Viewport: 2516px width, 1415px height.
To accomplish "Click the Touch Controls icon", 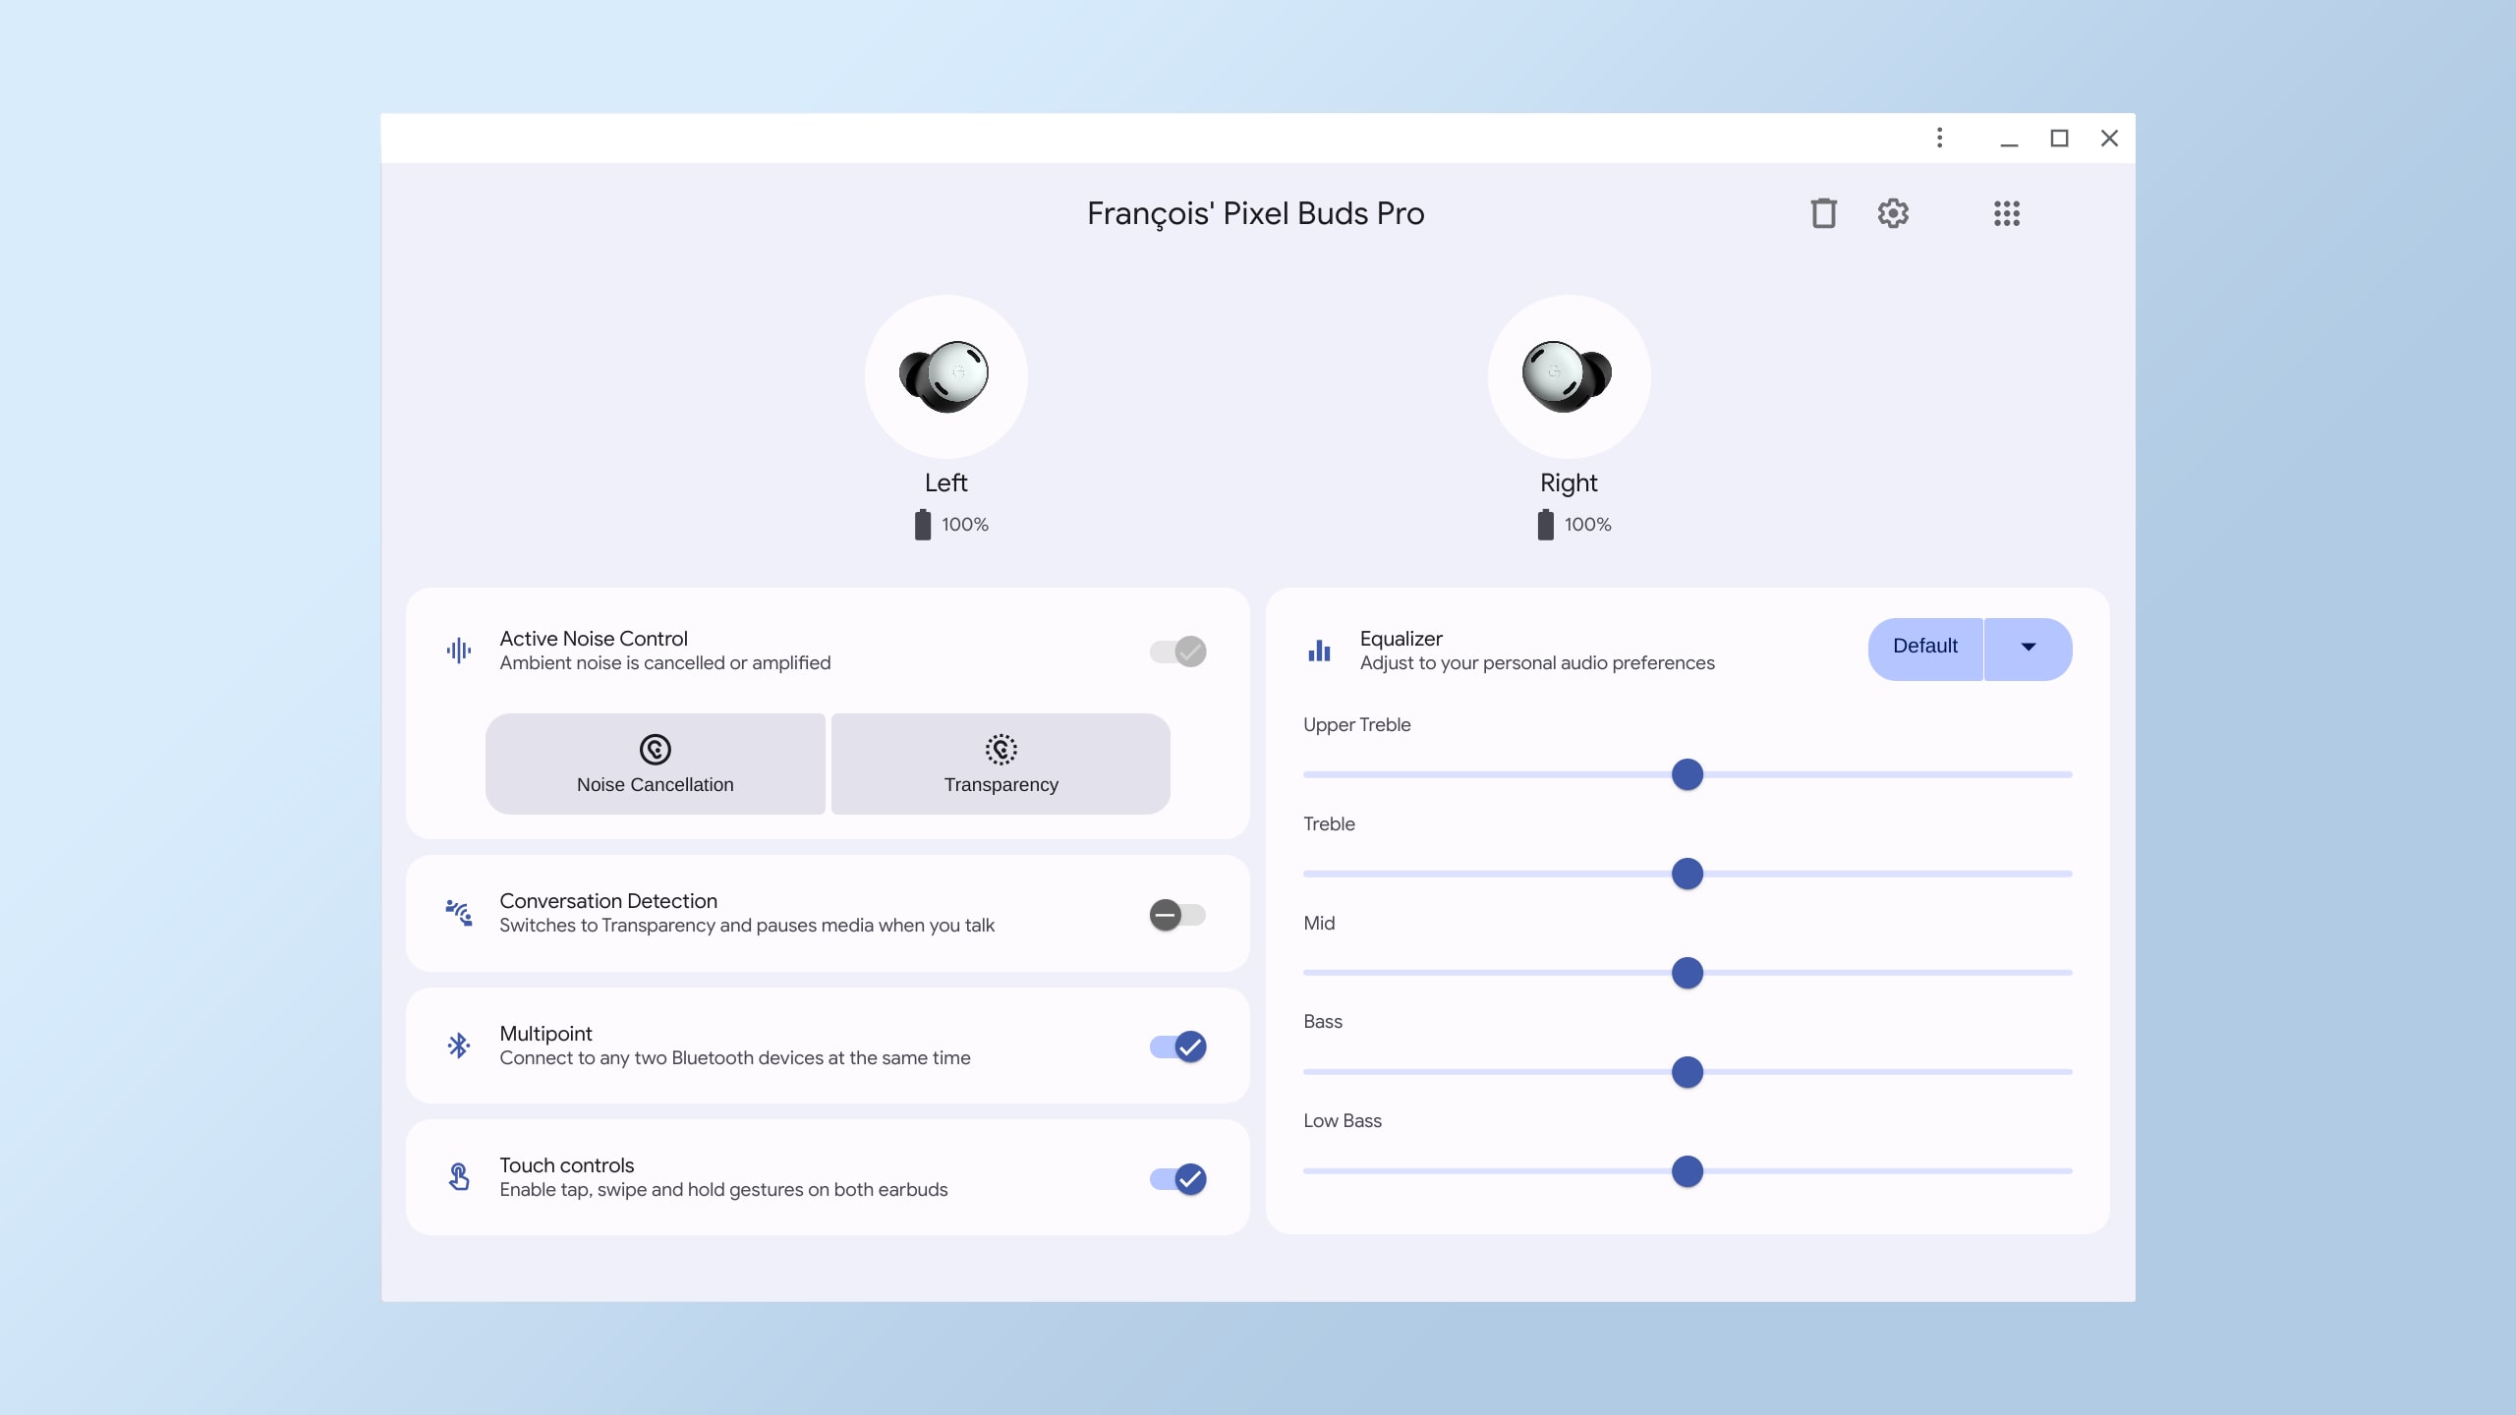I will pos(458,1176).
